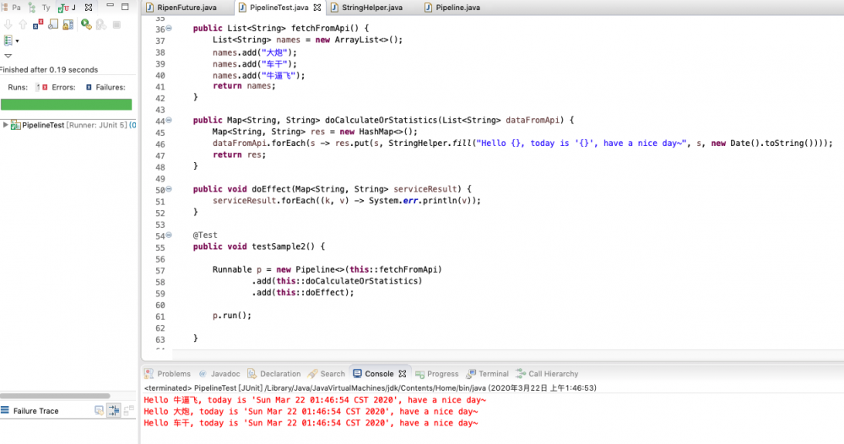Collapse fetchFromApi method at line 36
844x444 pixels.
pyautogui.click(x=169, y=29)
